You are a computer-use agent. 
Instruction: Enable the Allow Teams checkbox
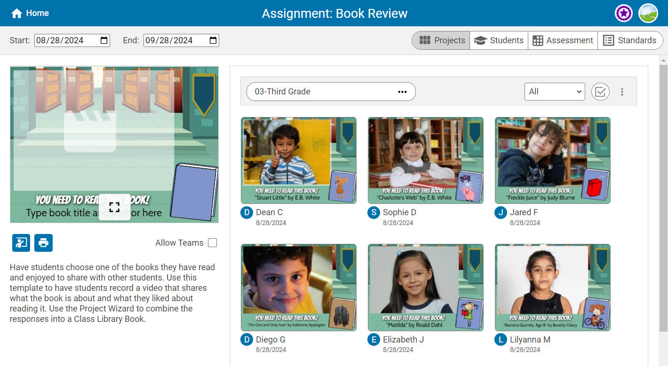click(x=212, y=243)
